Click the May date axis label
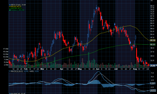 click(80, 69)
